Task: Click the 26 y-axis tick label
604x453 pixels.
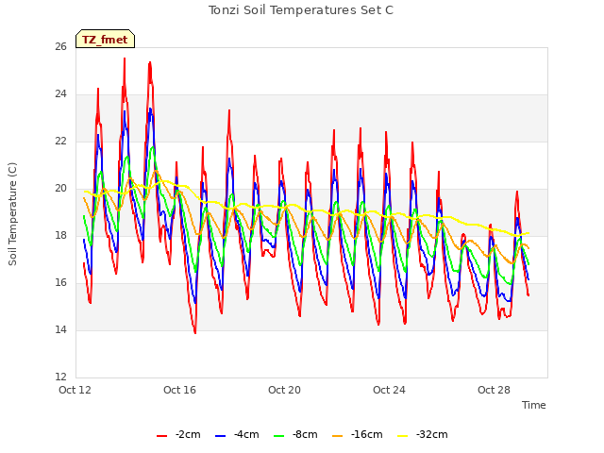Action: (60, 46)
